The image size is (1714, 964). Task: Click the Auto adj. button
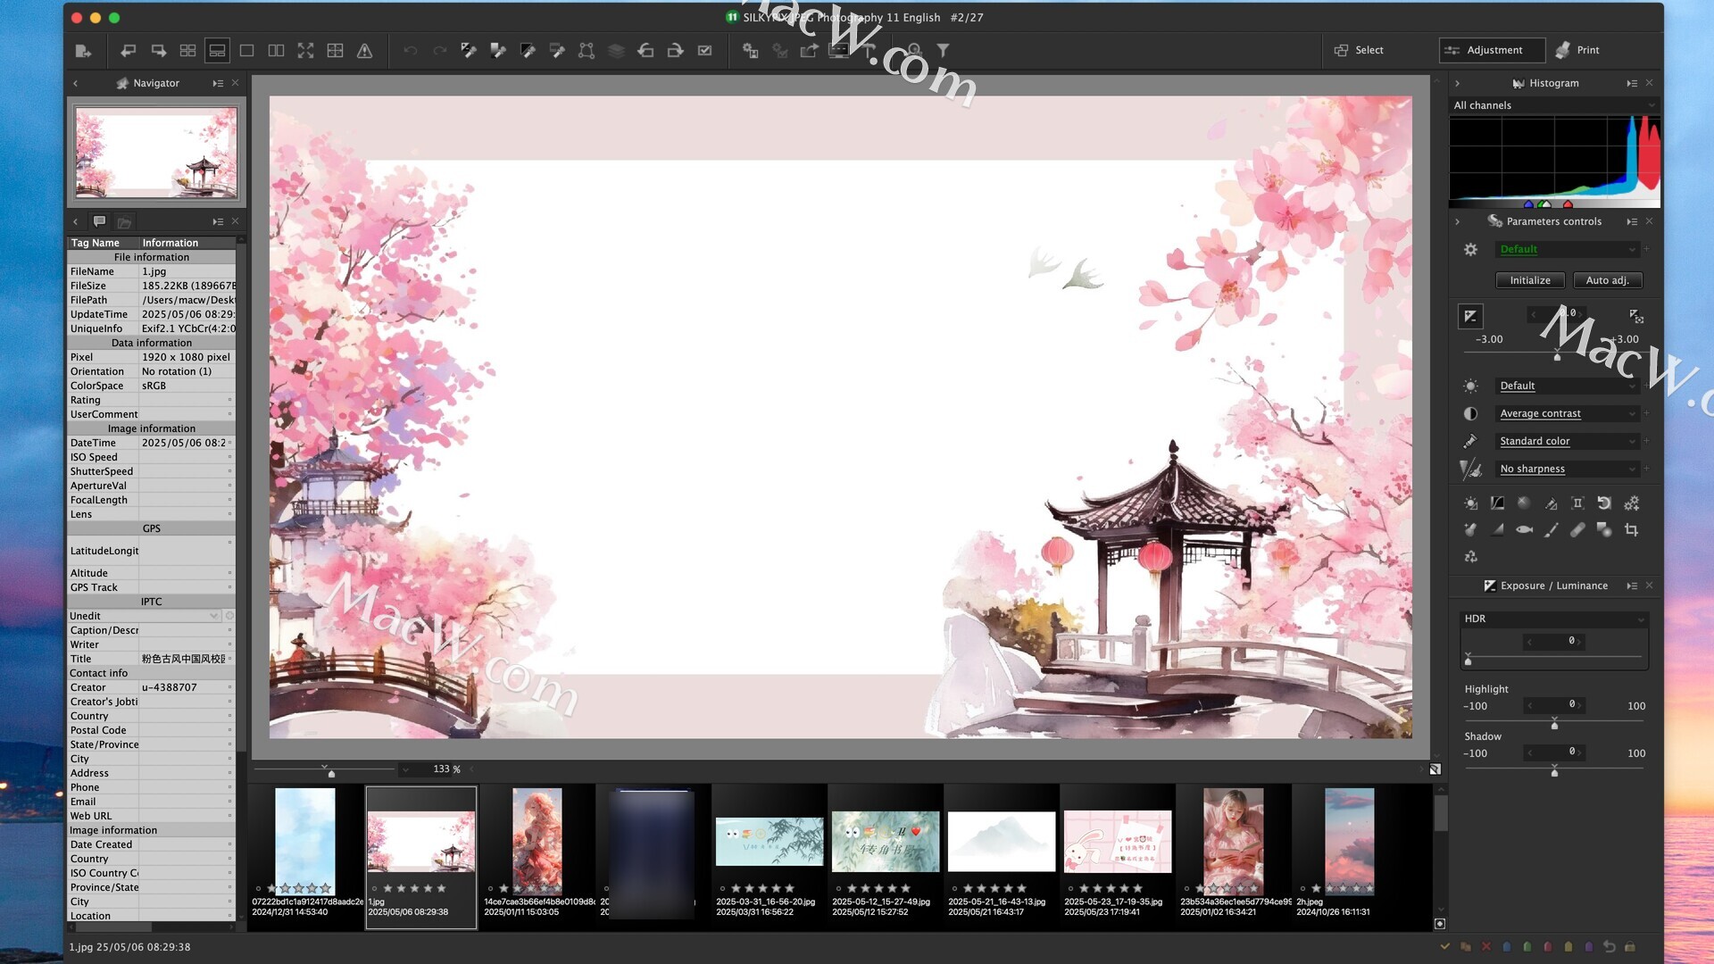[1607, 280]
